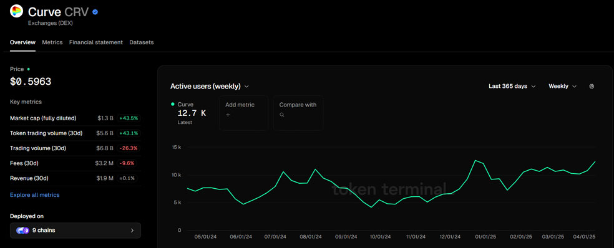
Task: Click the $6.8 B trading volume value
Action: click(105, 148)
